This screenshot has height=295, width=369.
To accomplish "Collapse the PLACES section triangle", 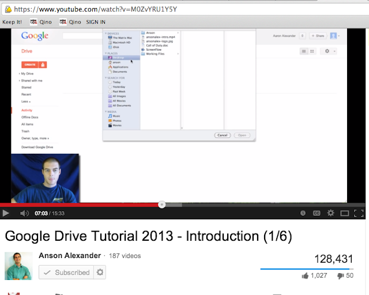I will coord(106,53).
